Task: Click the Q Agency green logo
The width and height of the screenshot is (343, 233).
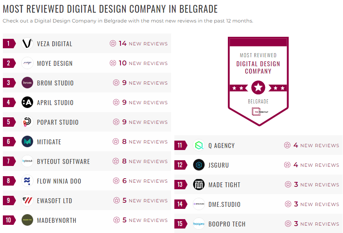Action: (x=199, y=146)
